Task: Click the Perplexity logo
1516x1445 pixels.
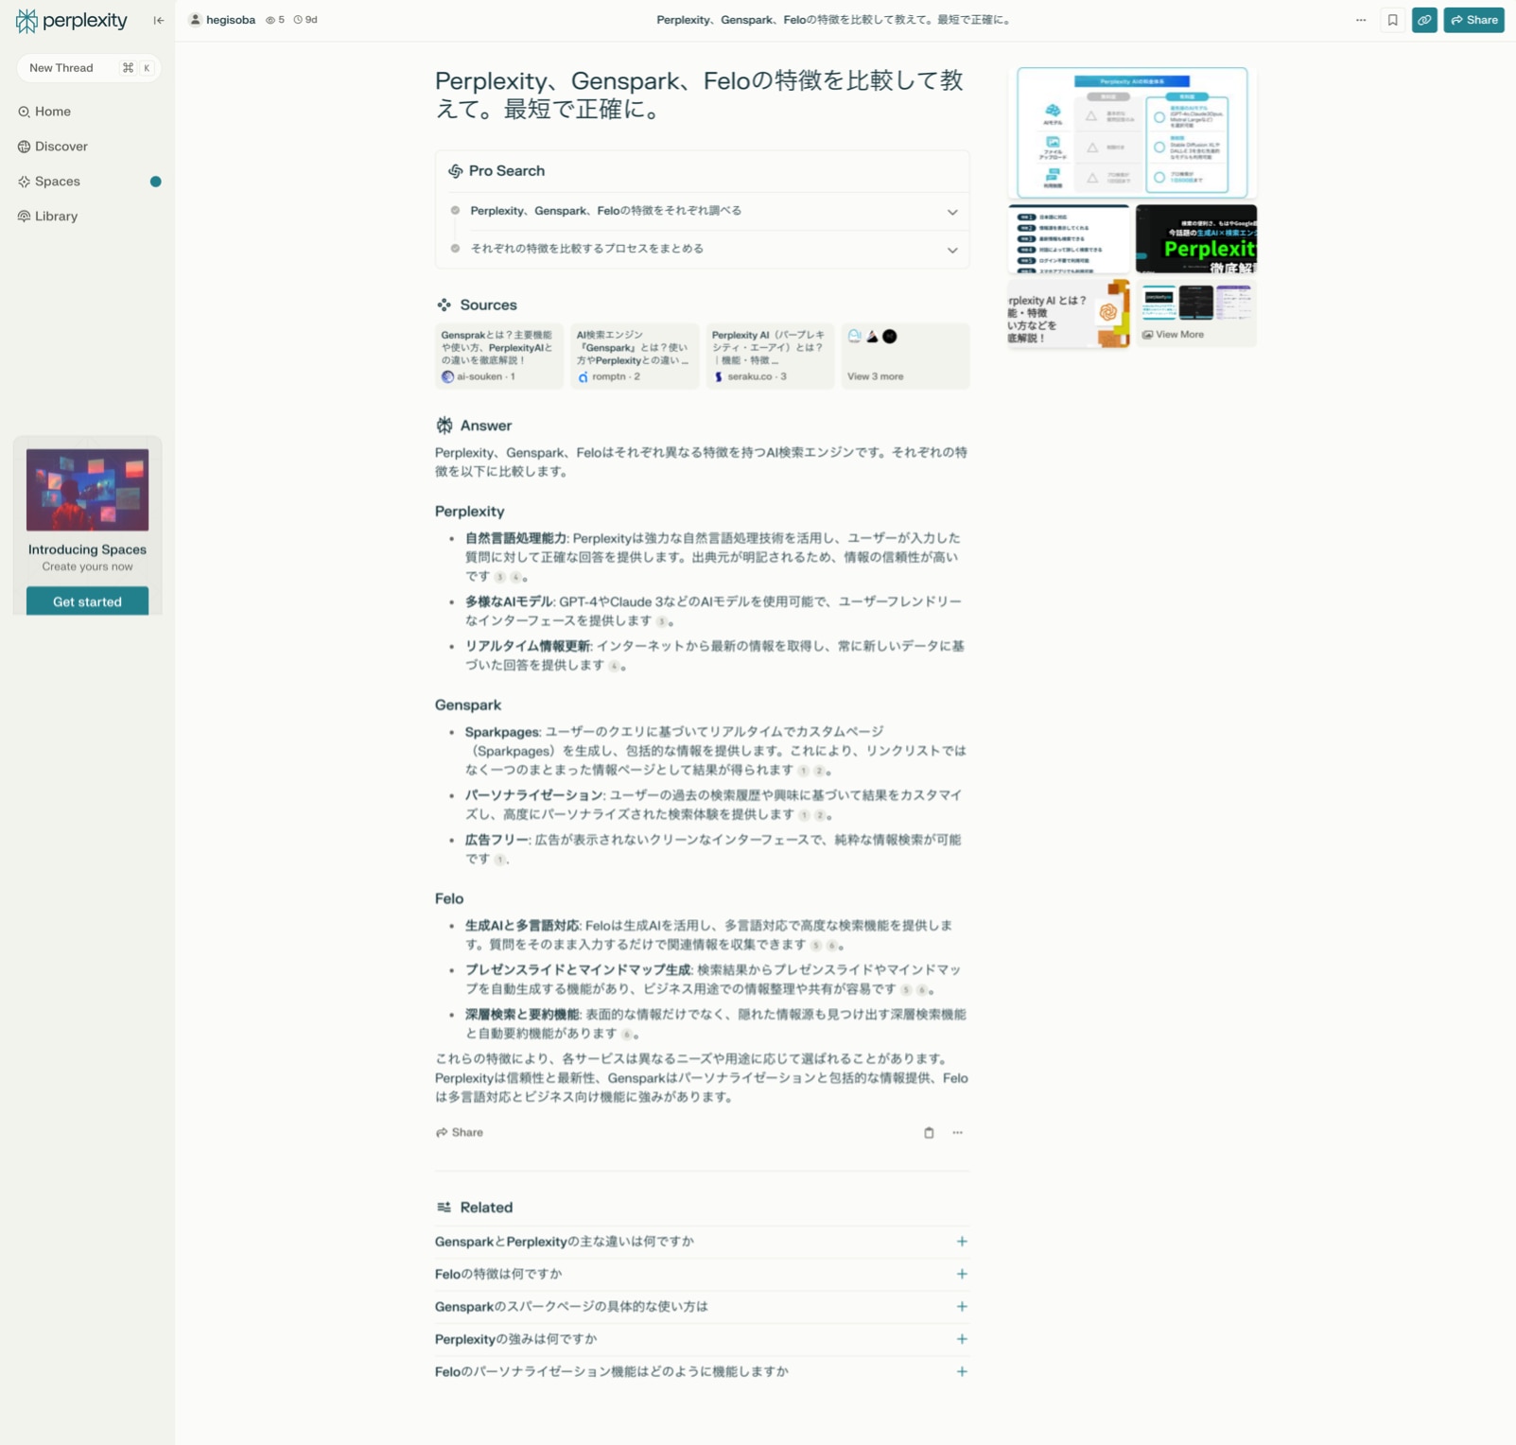Action: click(71, 20)
